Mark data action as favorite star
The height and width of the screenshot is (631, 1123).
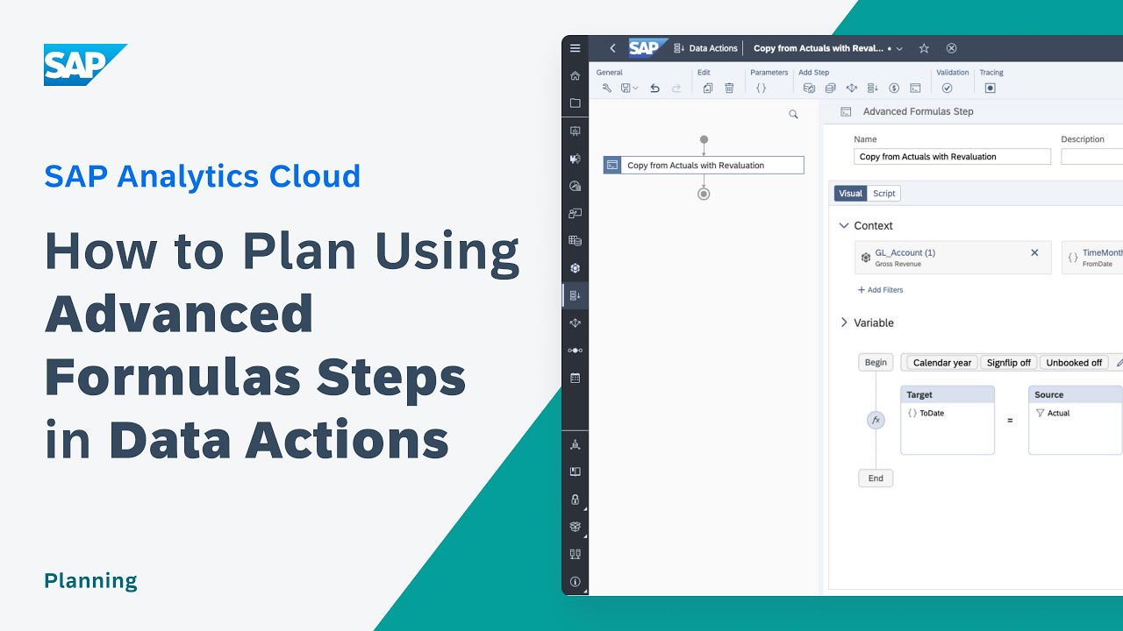[924, 48]
